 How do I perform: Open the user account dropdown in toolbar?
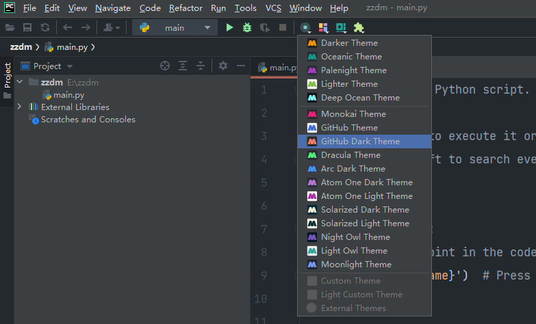pyautogui.click(x=112, y=27)
